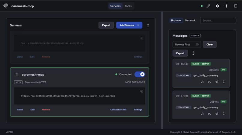Click the MCP 2025-11-25 version text
This screenshot has width=242, height=135.
[135, 82]
